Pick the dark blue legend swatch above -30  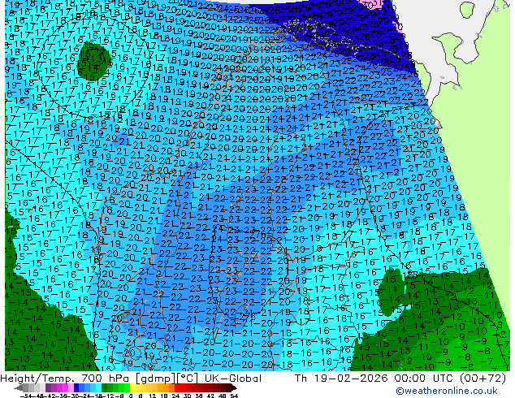point(76,388)
